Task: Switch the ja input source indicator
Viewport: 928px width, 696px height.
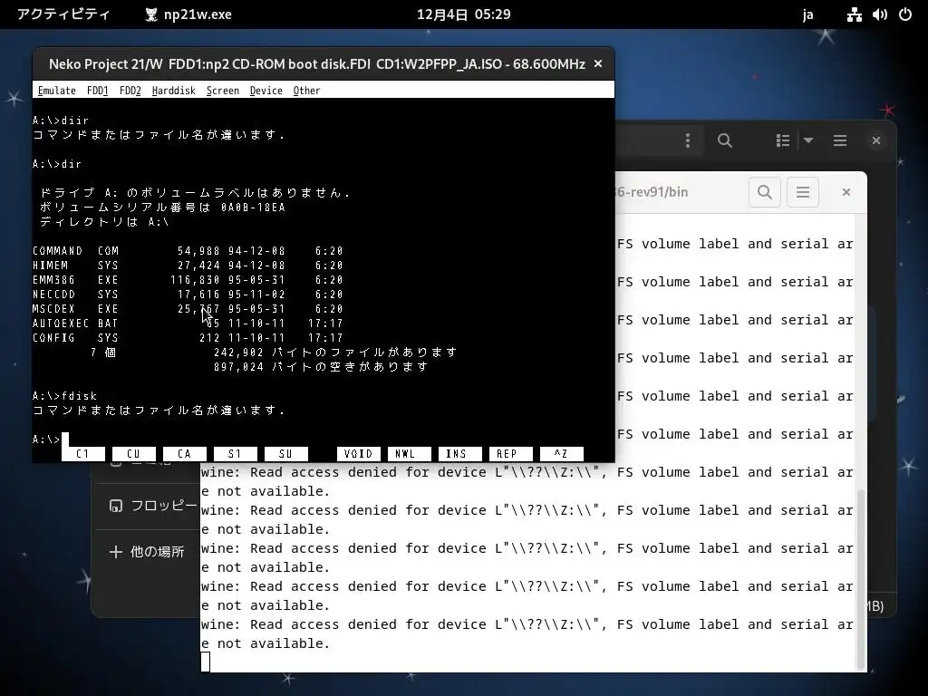Action: pyautogui.click(x=807, y=14)
